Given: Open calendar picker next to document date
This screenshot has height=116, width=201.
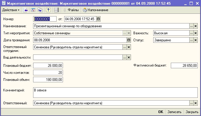Looking at the screenshot, I should [98, 19].
